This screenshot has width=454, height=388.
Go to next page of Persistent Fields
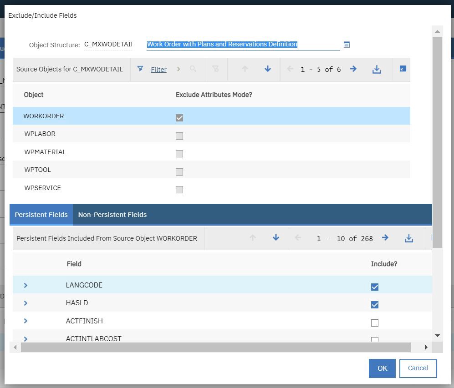click(385, 237)
